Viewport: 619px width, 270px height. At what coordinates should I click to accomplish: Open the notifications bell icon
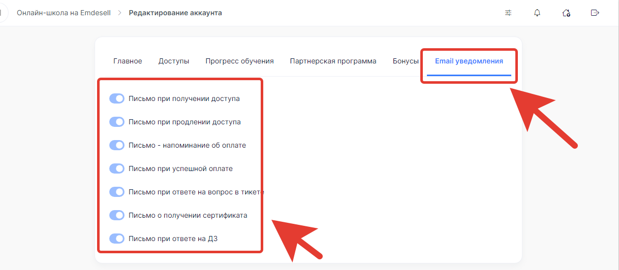(537, 13)
